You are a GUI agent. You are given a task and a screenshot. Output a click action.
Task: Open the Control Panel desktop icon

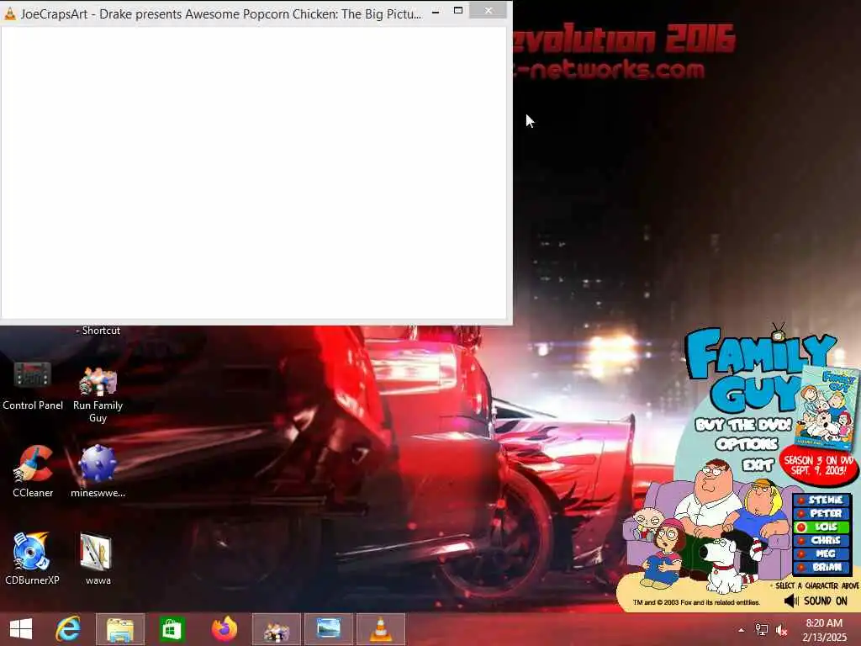(33, 384)
